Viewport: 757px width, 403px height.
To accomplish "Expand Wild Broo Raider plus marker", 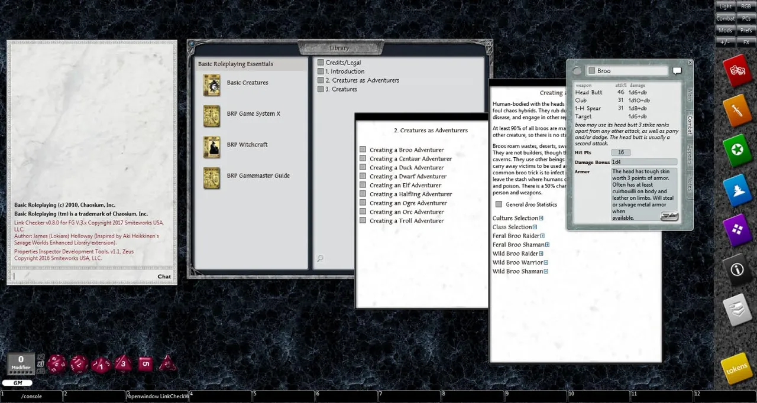I will 541,254.
